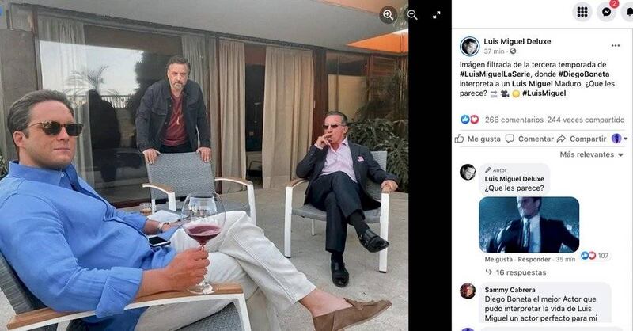This screenshot has width=633, height=331.
Task: Expand the Más relevantes sort dropdown
Action: pyautogui.click(x=590, y=154)
